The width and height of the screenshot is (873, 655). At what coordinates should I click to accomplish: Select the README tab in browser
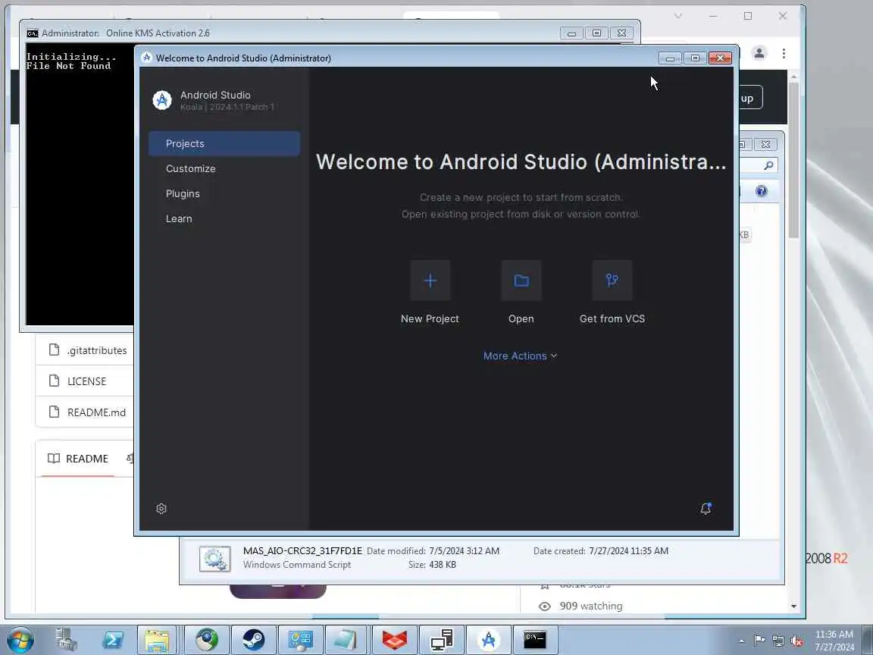(x=78, y=459)
